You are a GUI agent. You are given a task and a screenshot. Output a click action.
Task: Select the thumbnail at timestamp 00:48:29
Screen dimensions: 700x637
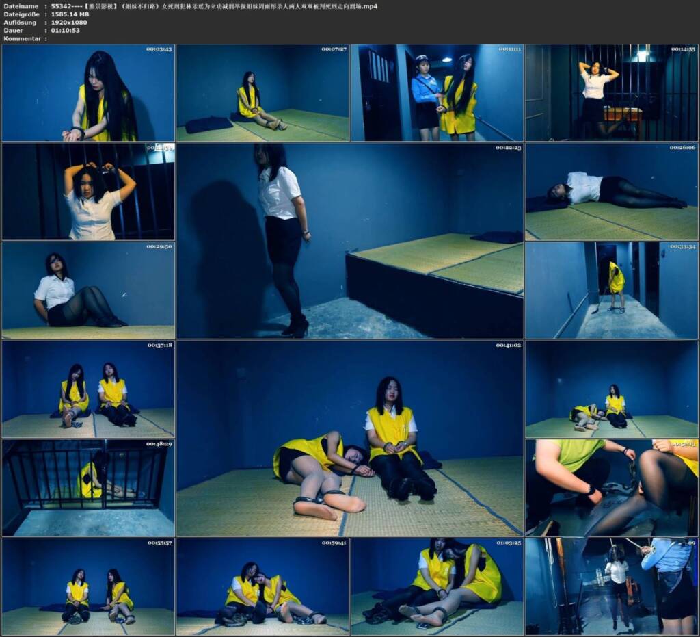(88, 488)
